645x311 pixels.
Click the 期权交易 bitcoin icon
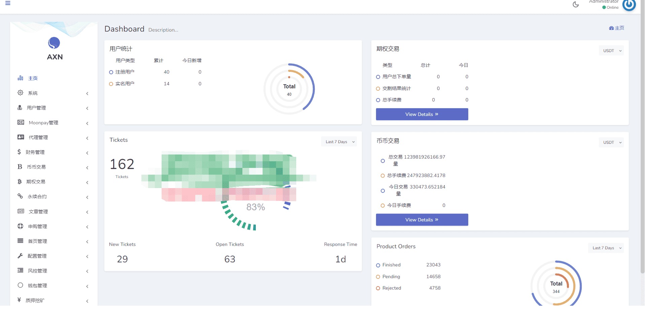click(20, 181)
